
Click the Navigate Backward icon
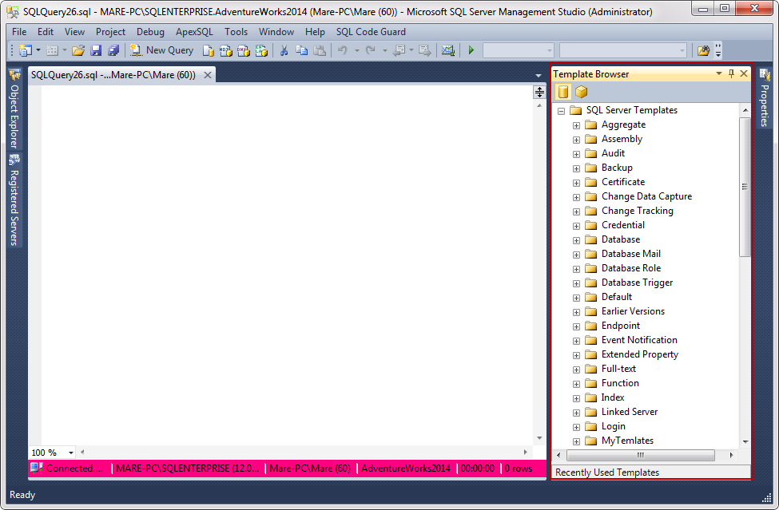point(399,50)
